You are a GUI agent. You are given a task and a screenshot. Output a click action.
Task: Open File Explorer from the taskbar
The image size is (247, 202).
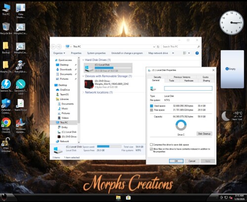point(118,198)
